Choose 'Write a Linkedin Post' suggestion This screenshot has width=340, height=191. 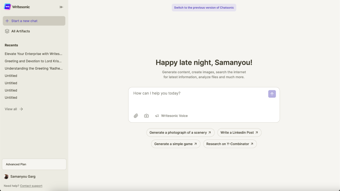pyautogui.click(x=239, y=133)
